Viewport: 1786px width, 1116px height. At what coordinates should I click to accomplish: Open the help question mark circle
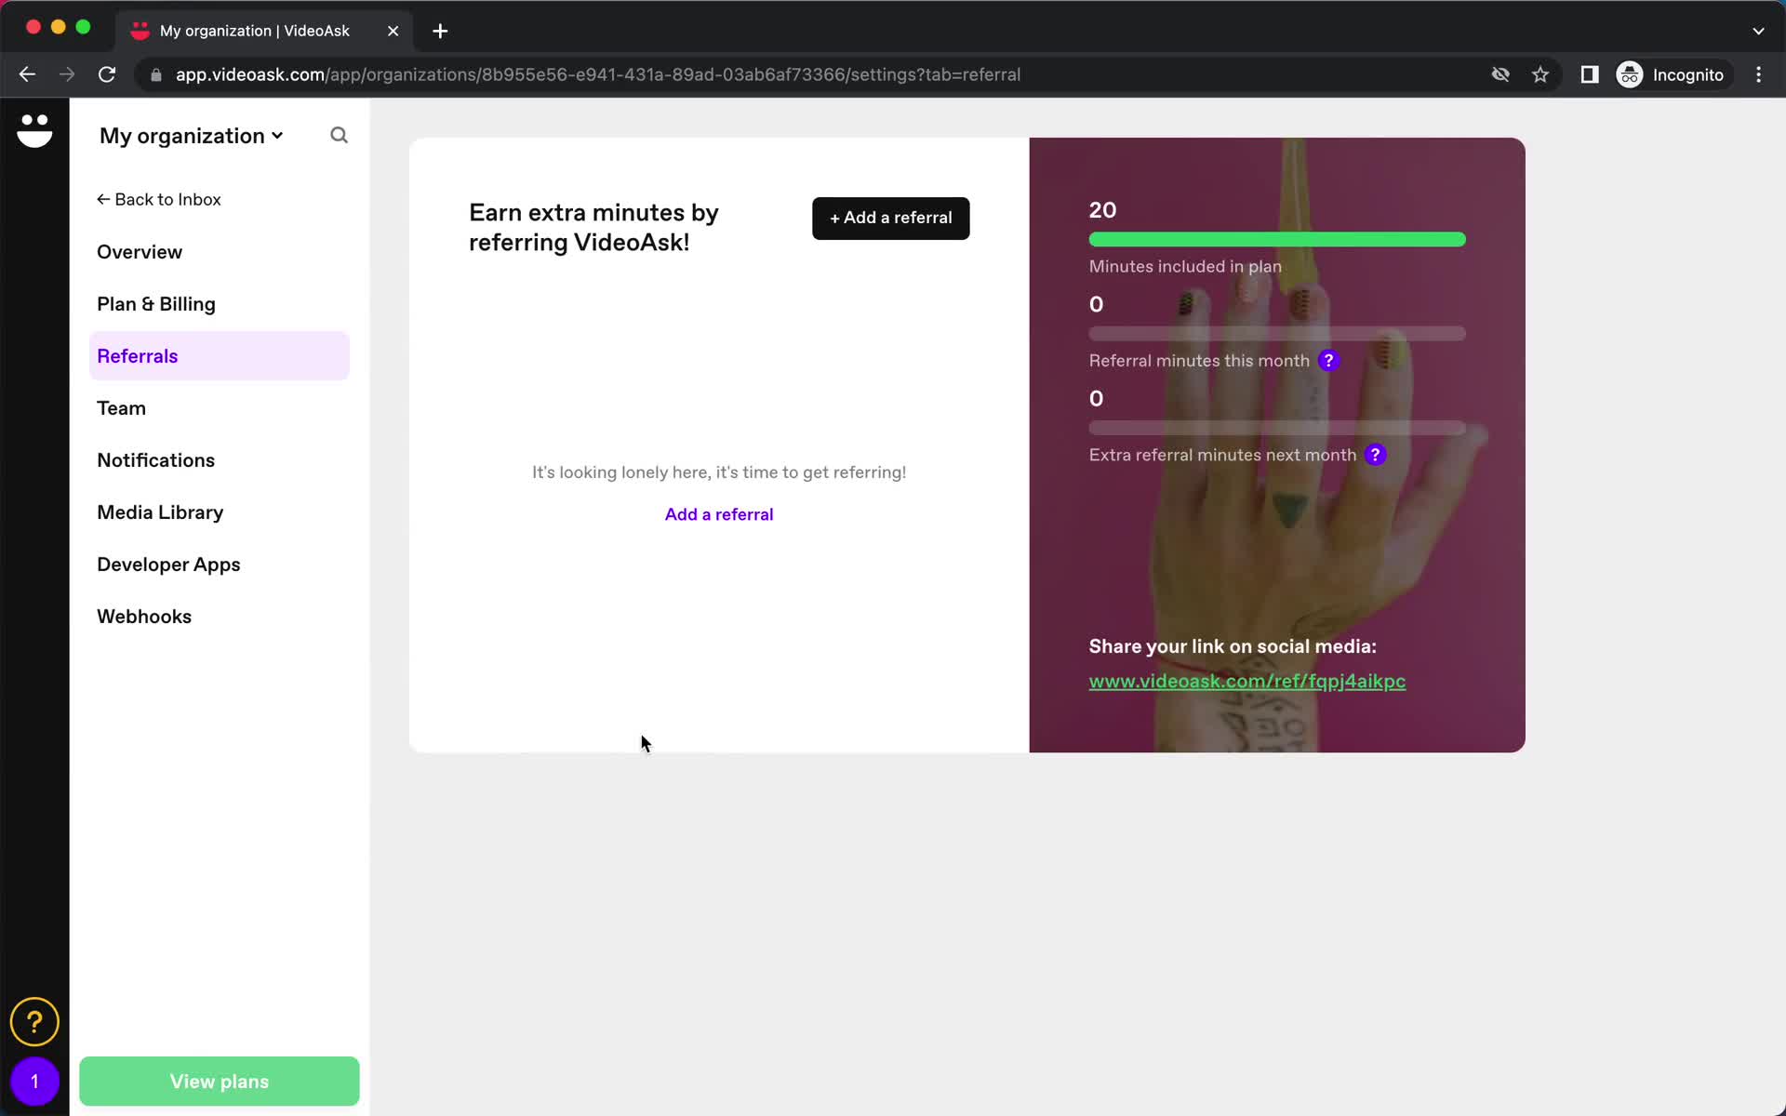pyautogui.click(x=34, y=1022)
